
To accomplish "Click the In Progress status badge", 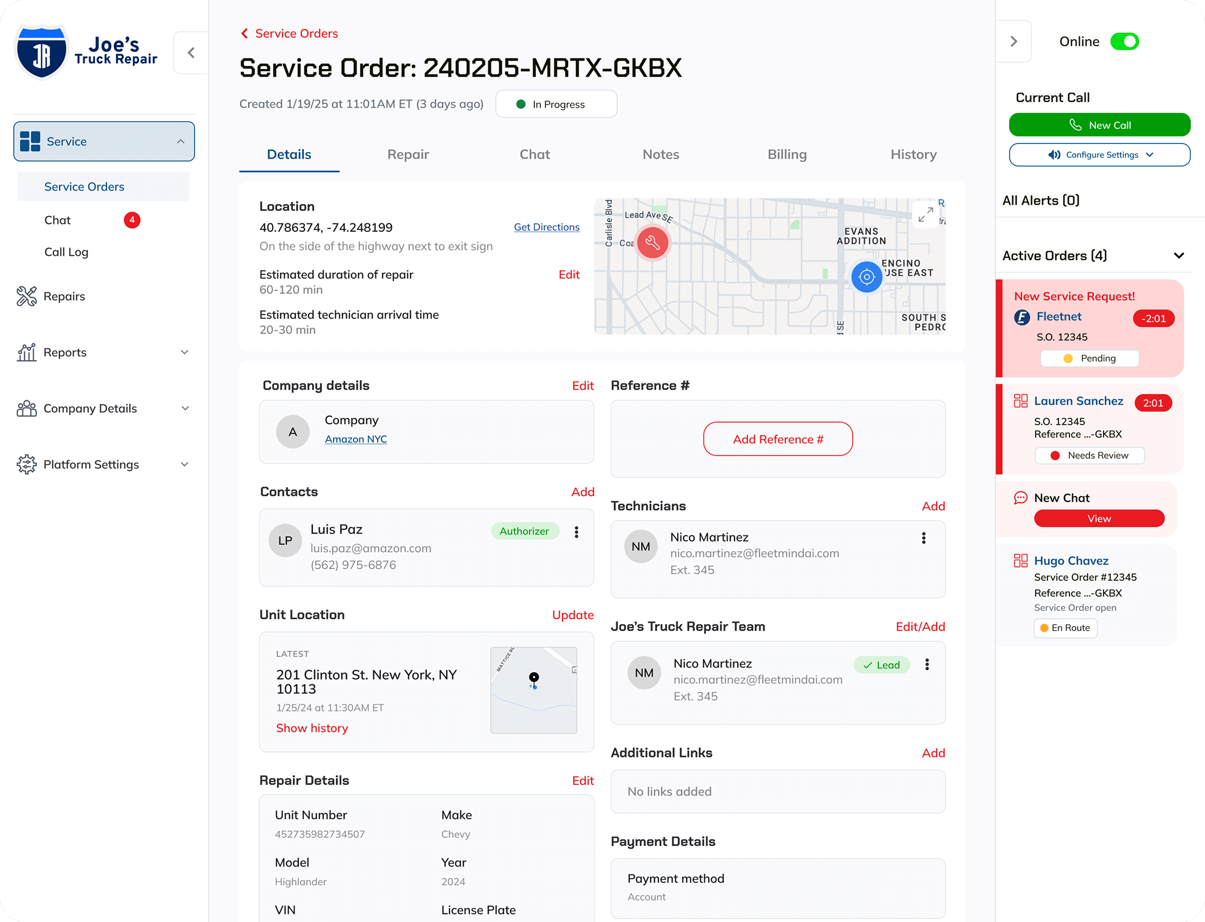I will pos(556,104).
